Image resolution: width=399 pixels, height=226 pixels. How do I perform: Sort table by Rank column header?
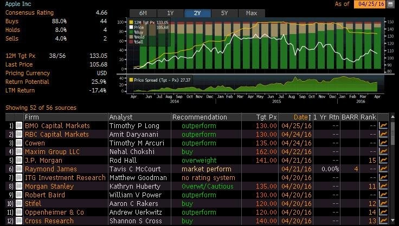click(368, 117)
